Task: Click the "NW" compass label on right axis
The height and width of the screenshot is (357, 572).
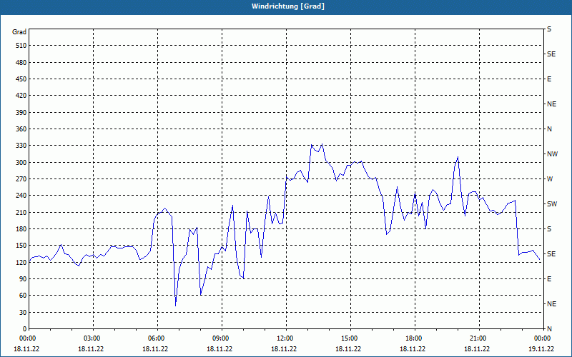Action: (x=552, y=154)
